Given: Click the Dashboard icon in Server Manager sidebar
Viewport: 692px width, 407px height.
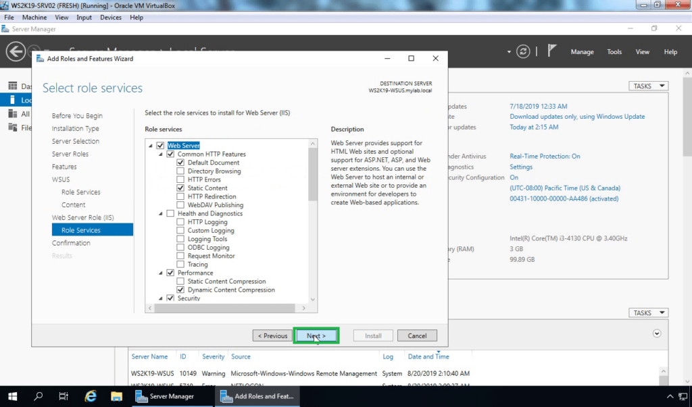Looking at the screenshot, I should [x=13, y=86].
